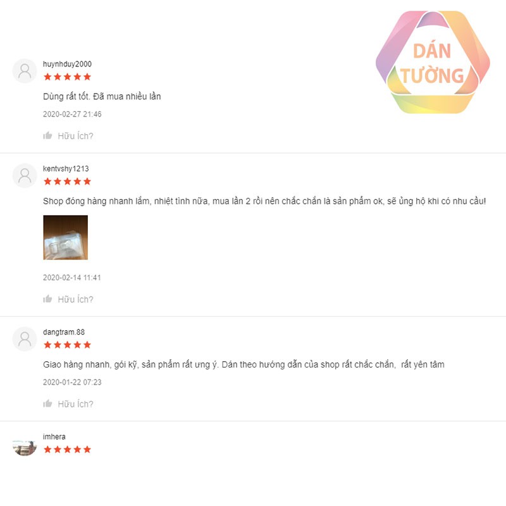
Task: Open the username link imhera
Action: (x=54, y=436)
